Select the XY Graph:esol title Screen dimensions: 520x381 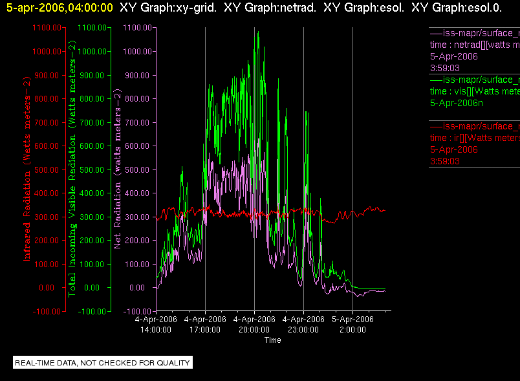363,8
